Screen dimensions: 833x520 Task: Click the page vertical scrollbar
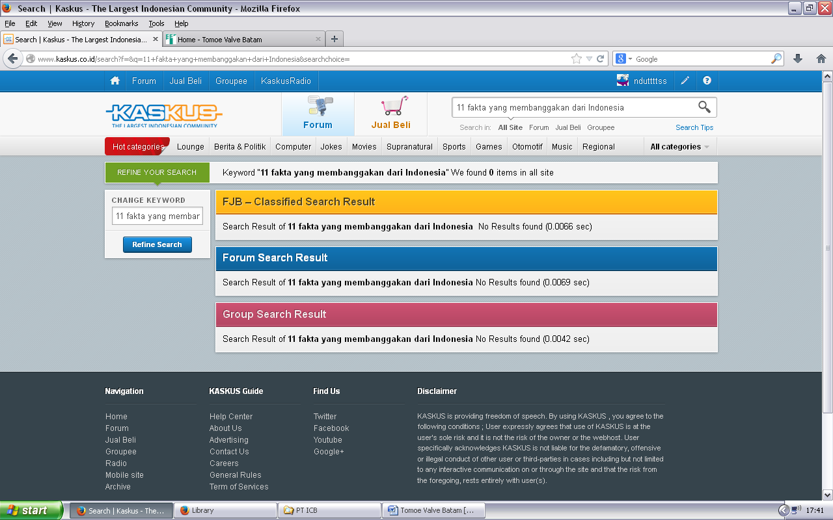click(x=827, y=247)
